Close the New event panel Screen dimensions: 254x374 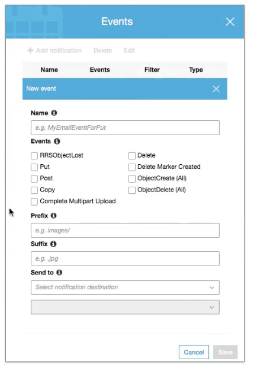coord(216,89)
